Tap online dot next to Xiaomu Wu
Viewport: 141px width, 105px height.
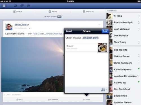coord(139,82)
